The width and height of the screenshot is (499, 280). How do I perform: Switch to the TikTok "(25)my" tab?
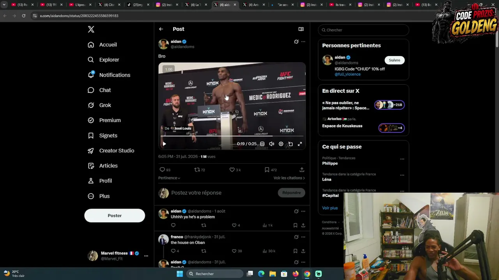click(x=138, y=5)
